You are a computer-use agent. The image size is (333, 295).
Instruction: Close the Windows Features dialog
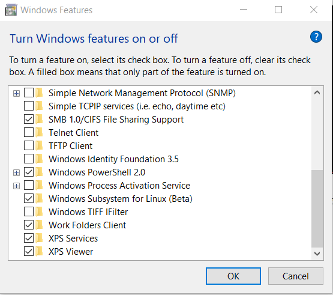pyautogui.click(x=314, y=10)
